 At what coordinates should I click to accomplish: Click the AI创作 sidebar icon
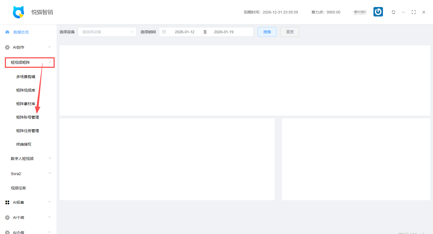coord(7,47)
